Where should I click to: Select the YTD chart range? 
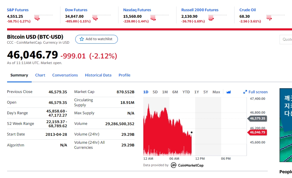[x=186, y=92]
